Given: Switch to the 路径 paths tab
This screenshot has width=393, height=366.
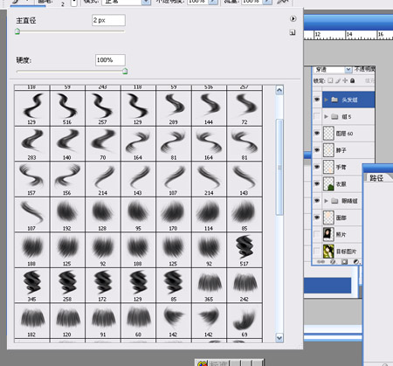Looking at the screenshot, I should [x=376, y=178].
